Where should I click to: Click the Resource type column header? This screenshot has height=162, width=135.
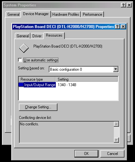tap(37, 79)
